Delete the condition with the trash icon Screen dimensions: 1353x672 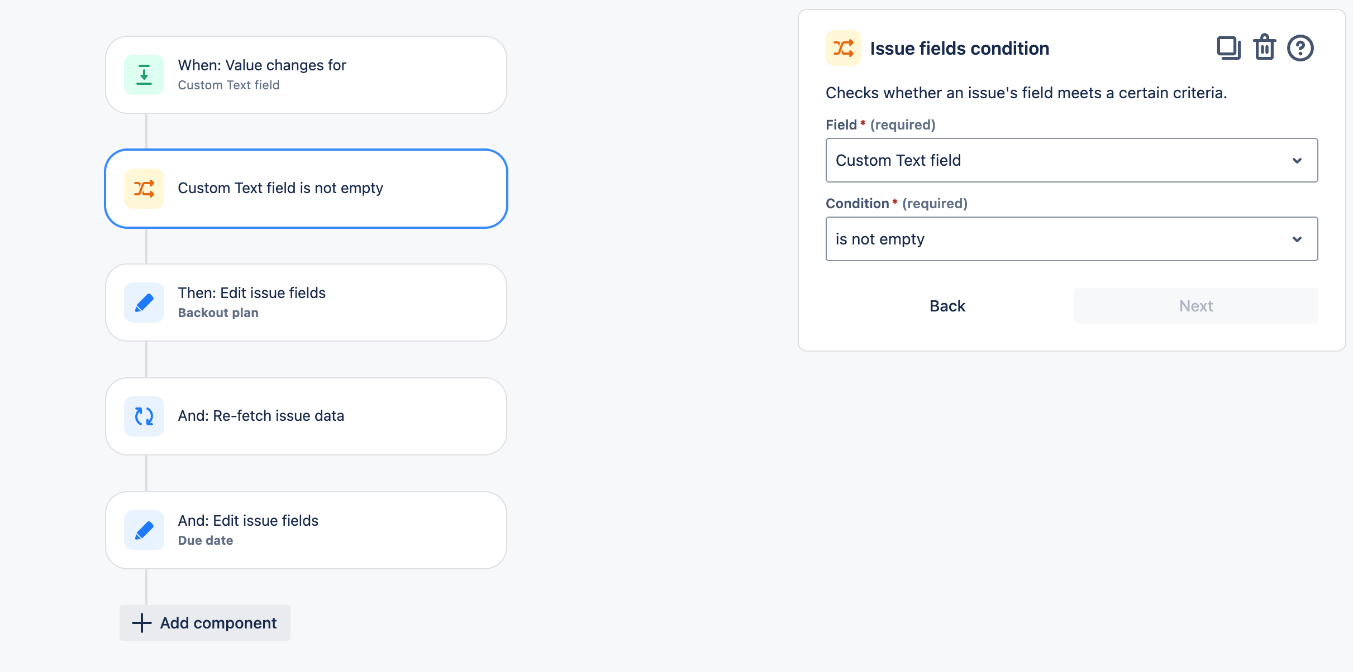click(x=1265, y=48)
